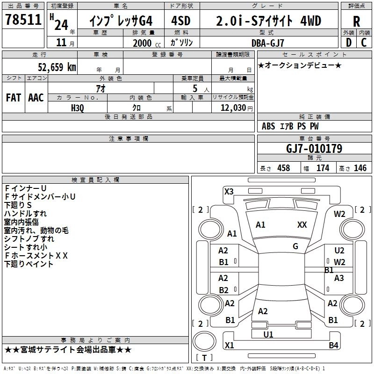
Task: Click the sales point ★オークションデビュー★
Action: [300, 65]
